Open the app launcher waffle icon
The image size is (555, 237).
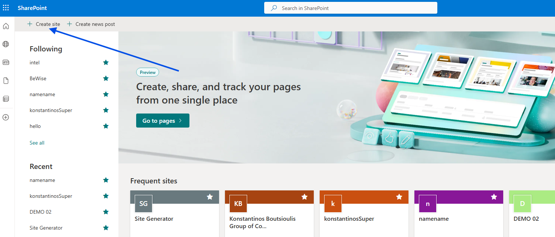click(6, 8)
